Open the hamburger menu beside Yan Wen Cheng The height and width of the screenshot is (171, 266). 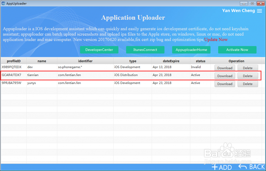coord(259,11)
